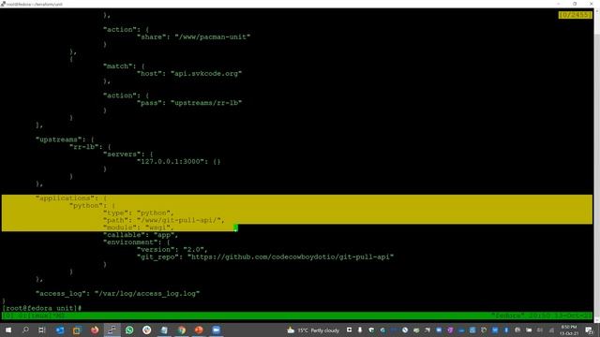Launch Outlook from the taskbar
This screenshot has width=600, height=337.
point(60,330)
